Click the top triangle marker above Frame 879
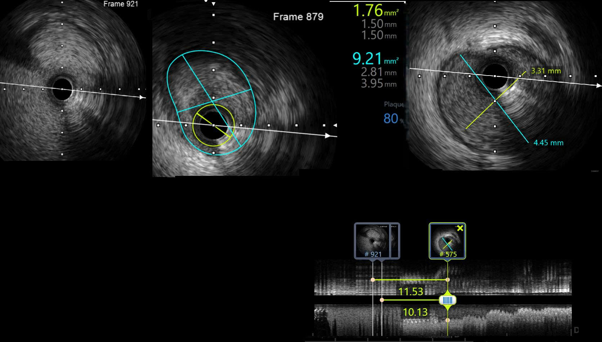This screenshot has height=342, width=602. tap(214, 4)
